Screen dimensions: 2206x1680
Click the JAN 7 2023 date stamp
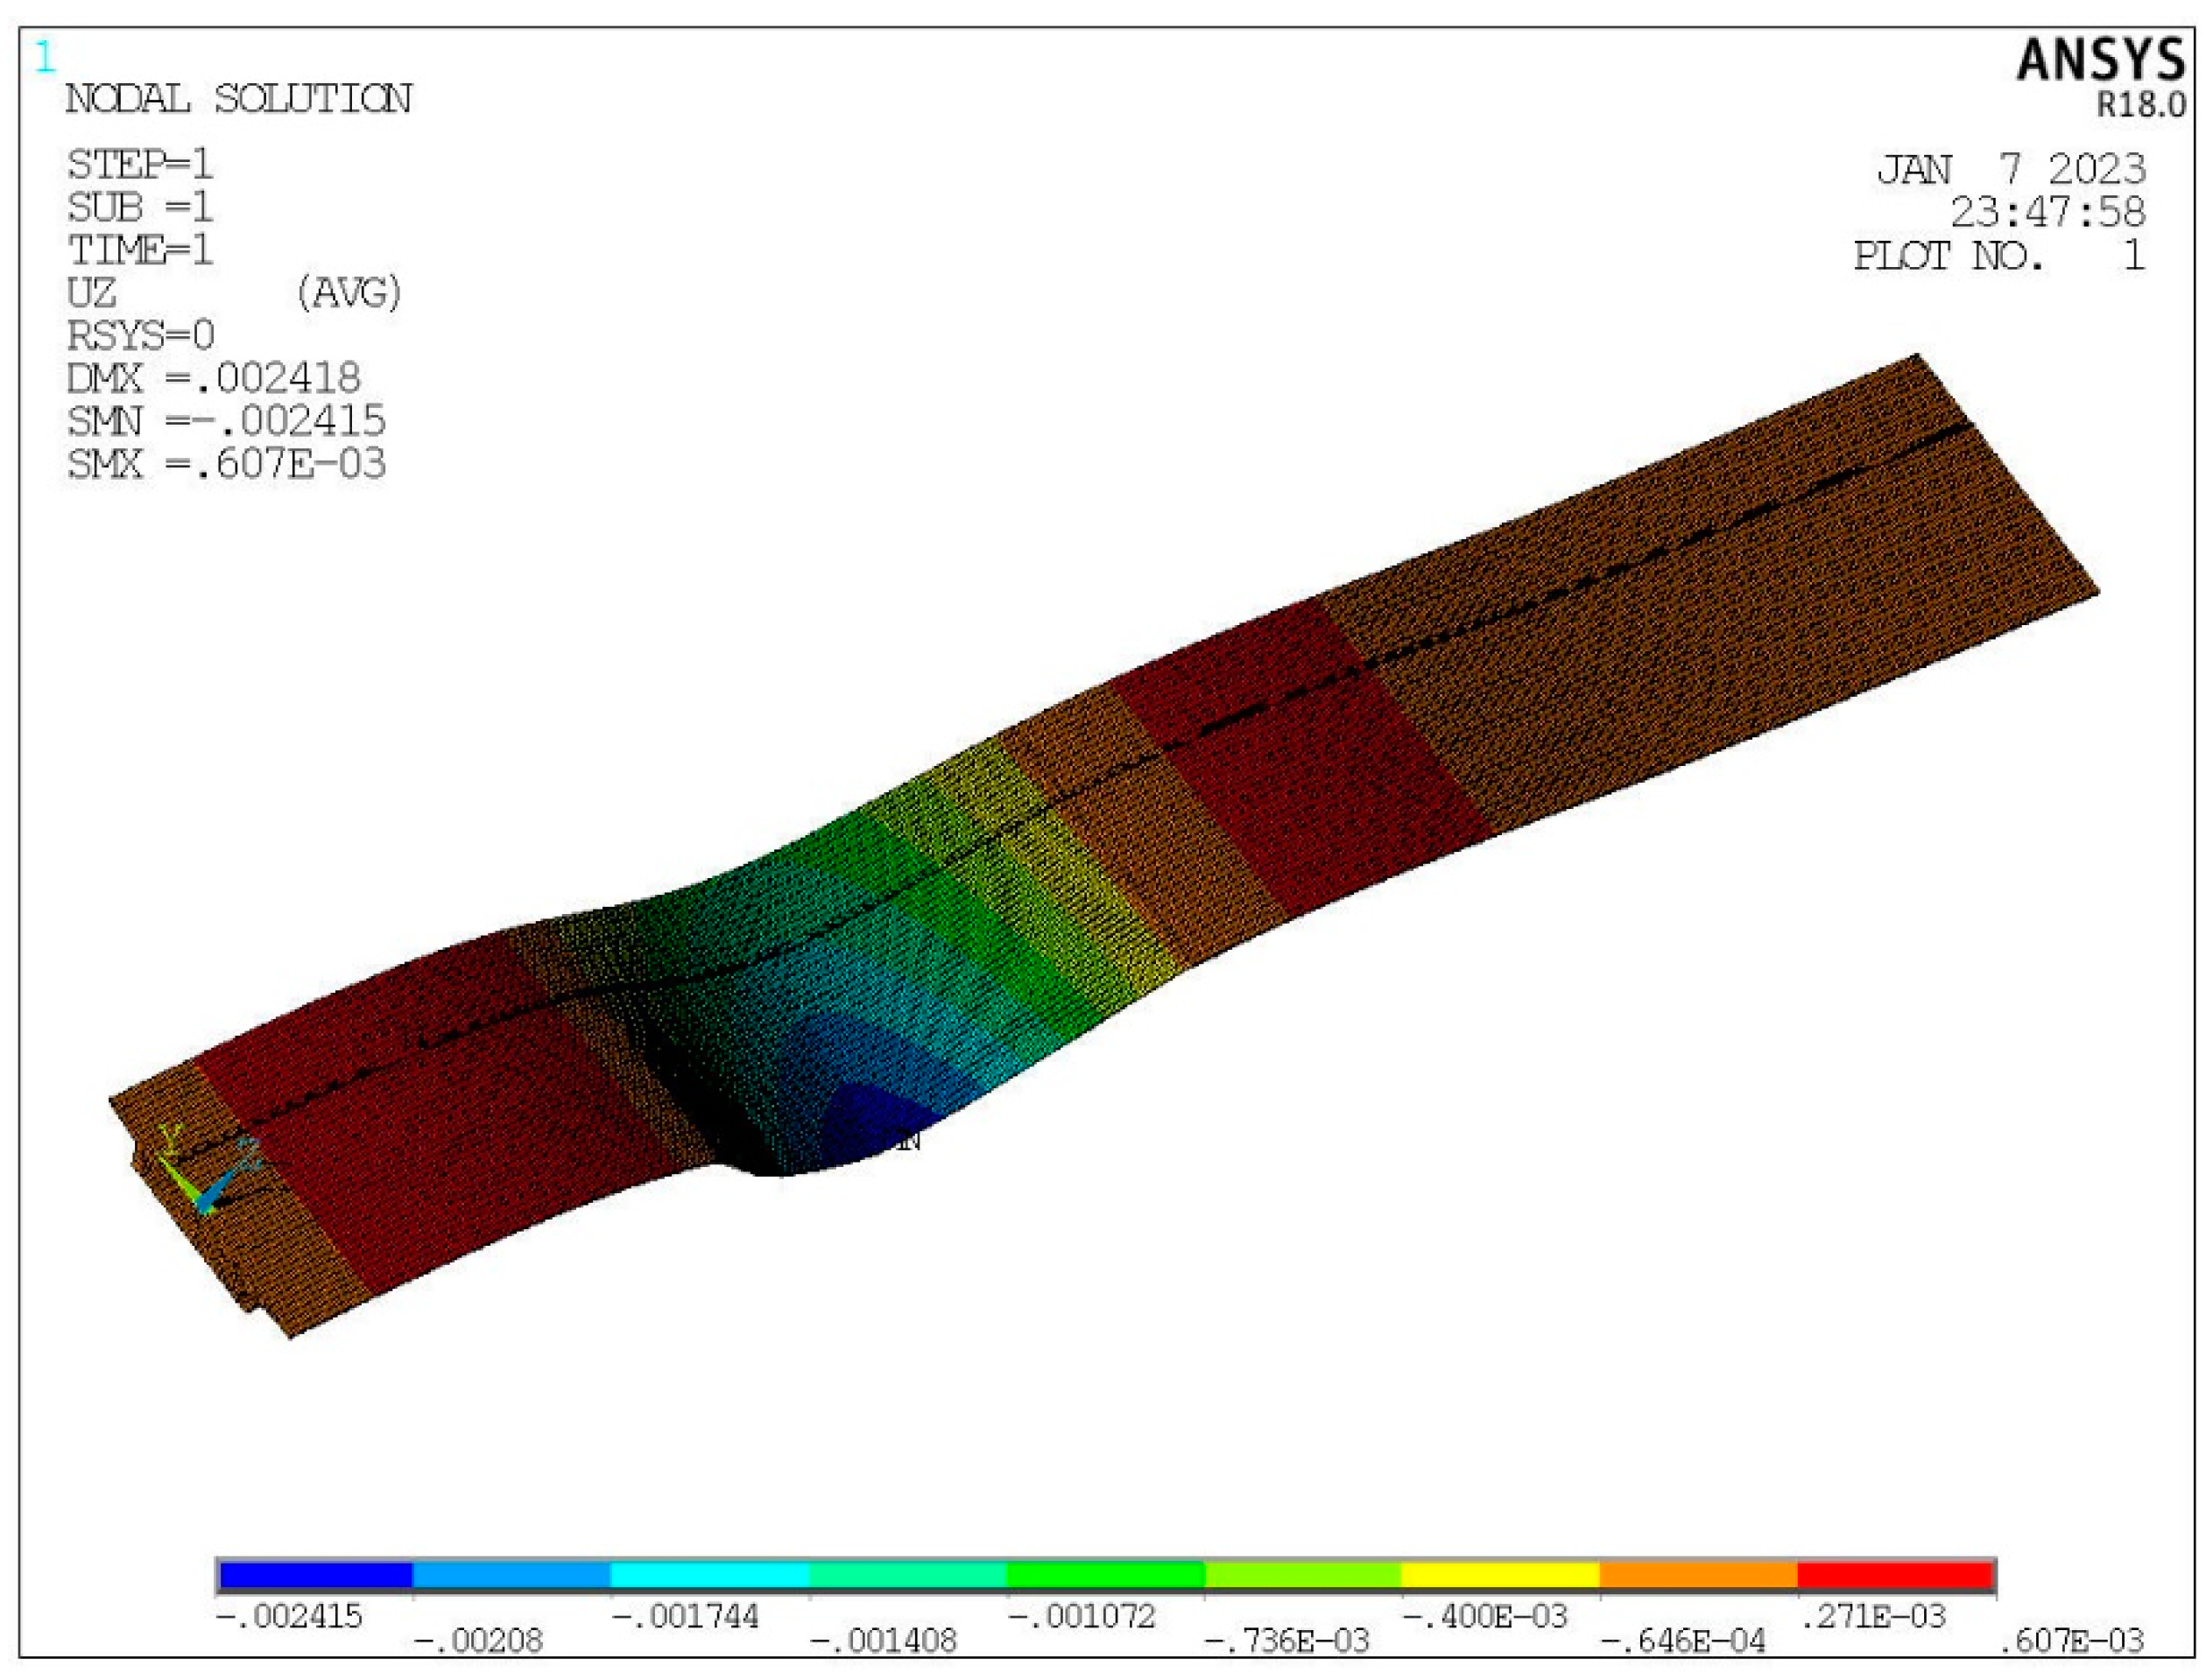coord(2010,169)
